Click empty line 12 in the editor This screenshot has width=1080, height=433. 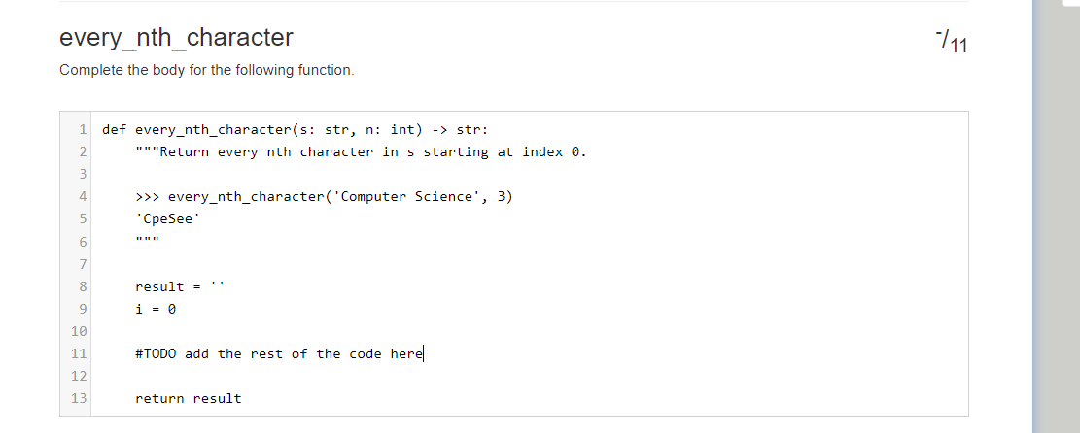tap(529, 376)
